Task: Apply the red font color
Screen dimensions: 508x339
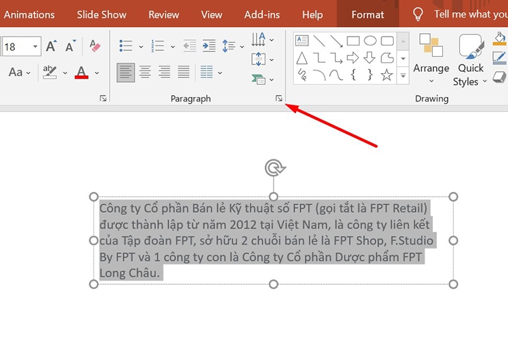Action: (x=81, y=73)
